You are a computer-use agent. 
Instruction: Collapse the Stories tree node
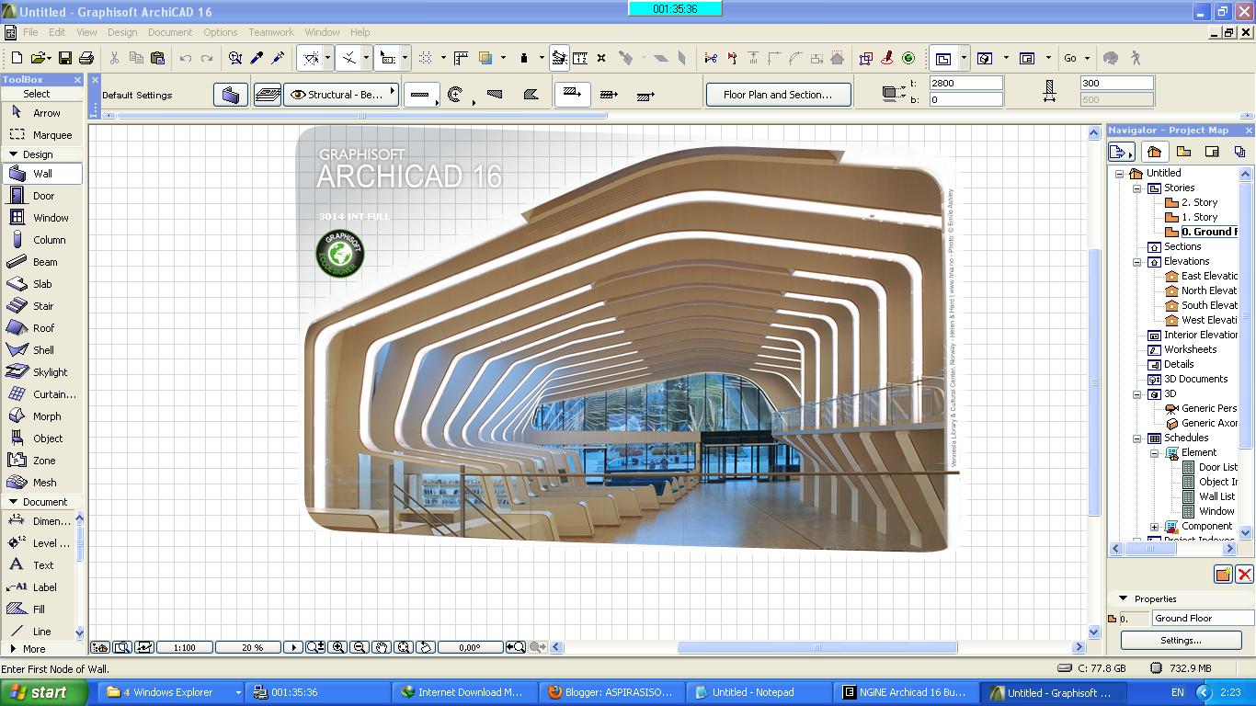(1137, 188)
